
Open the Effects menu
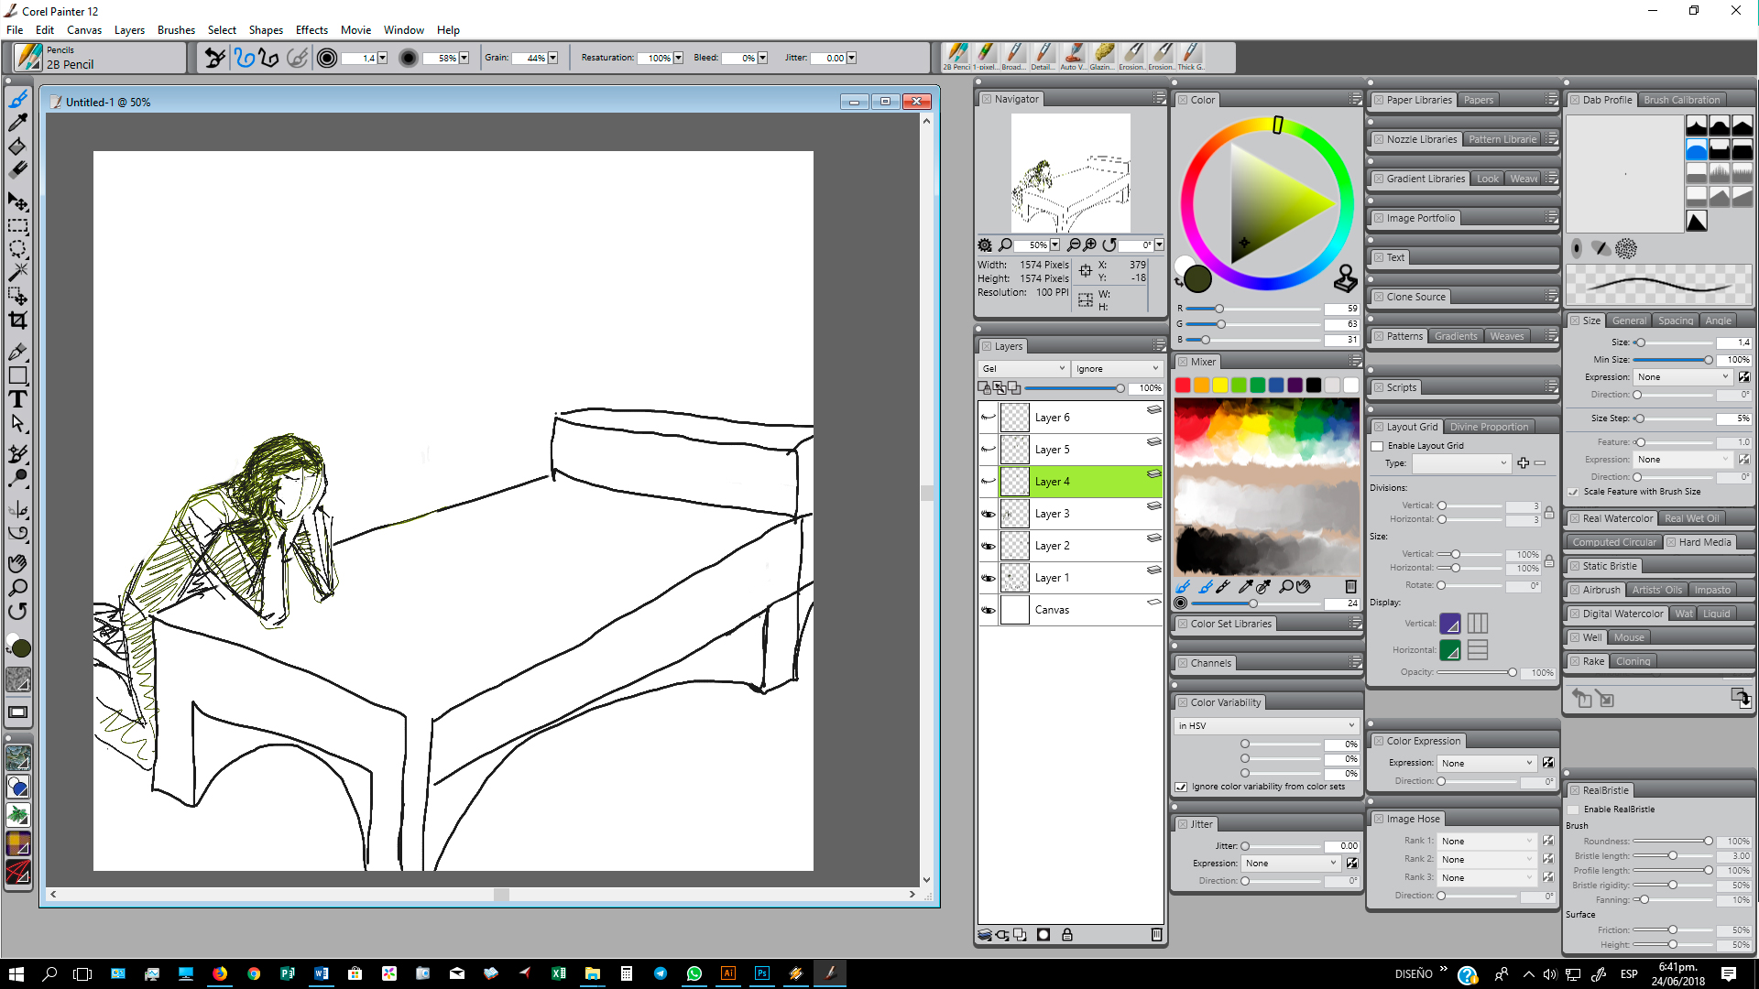pyautogui.click(x=311, y=30)
